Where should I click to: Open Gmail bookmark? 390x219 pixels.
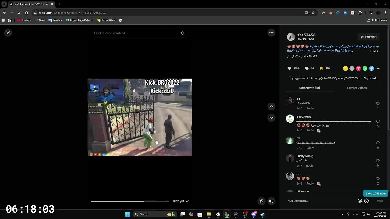[40, 20]
